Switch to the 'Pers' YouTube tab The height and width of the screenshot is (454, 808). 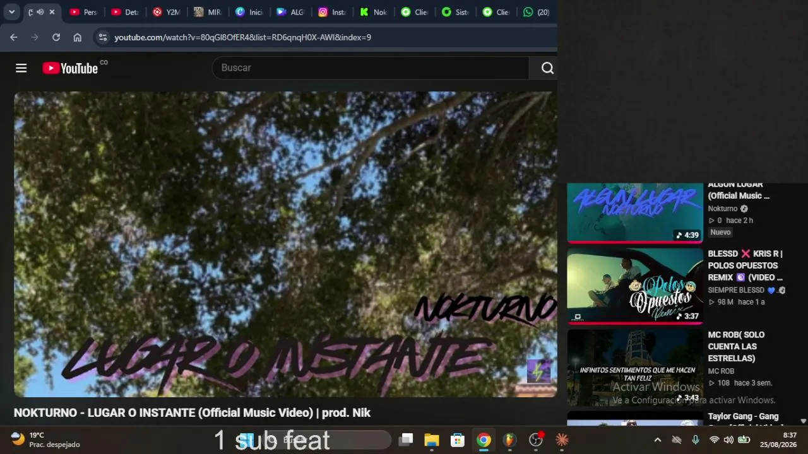coord(83,12)
